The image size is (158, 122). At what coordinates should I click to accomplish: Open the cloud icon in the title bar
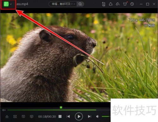coord(118,4)
